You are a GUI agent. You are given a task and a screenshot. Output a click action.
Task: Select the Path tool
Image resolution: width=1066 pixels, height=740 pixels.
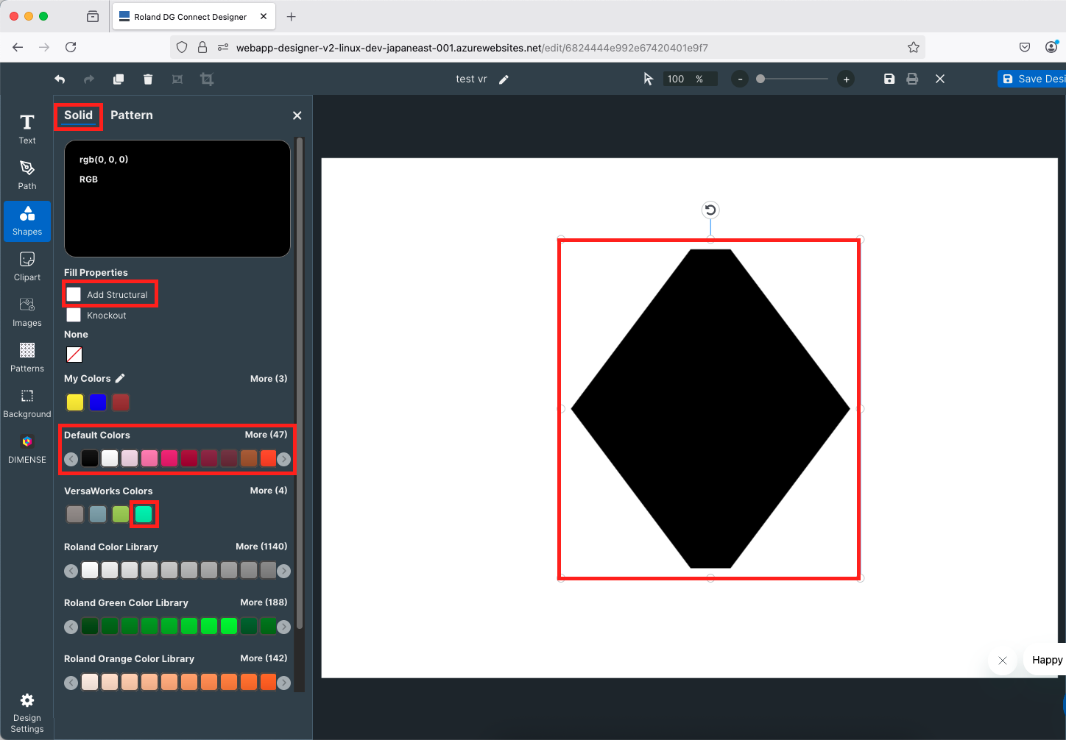27,175
